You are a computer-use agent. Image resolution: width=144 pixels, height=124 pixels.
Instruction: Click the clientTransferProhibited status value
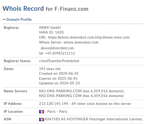59,61
